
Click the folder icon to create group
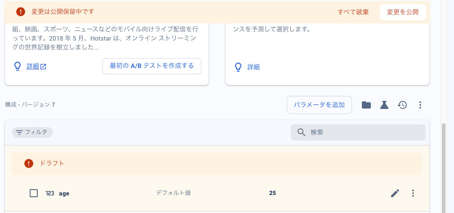pyautogui.click(x=366, y=105)
